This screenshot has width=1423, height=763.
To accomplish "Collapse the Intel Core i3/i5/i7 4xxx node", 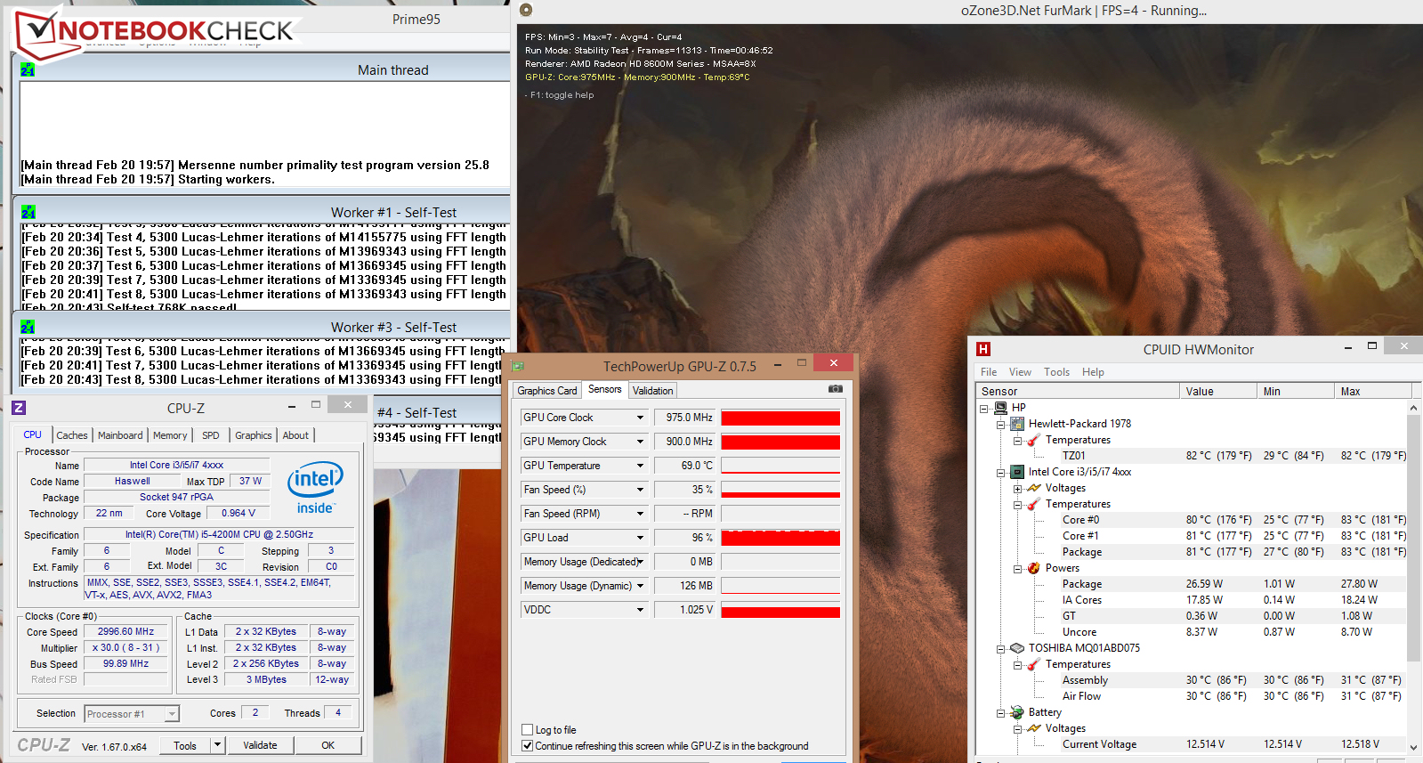I will pos(1001,473).
